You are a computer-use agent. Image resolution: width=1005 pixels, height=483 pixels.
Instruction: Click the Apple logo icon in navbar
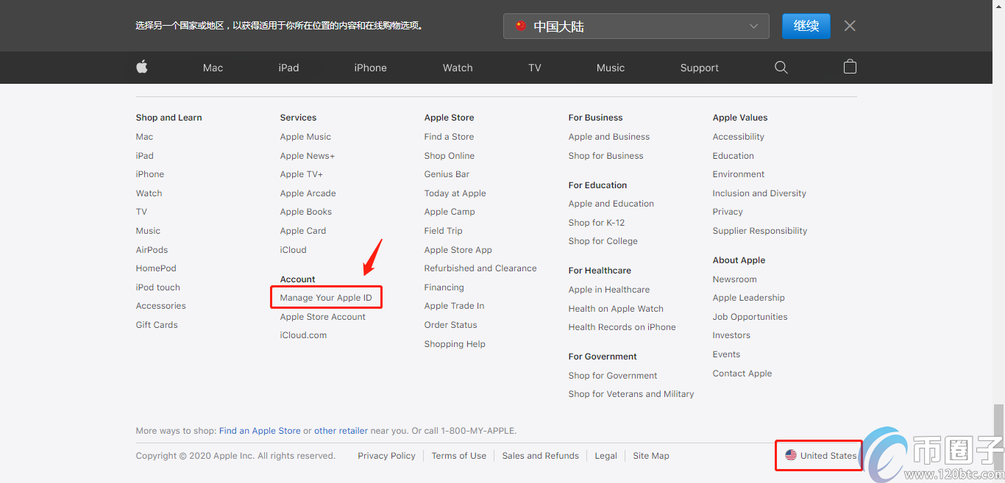coord(142,68)
